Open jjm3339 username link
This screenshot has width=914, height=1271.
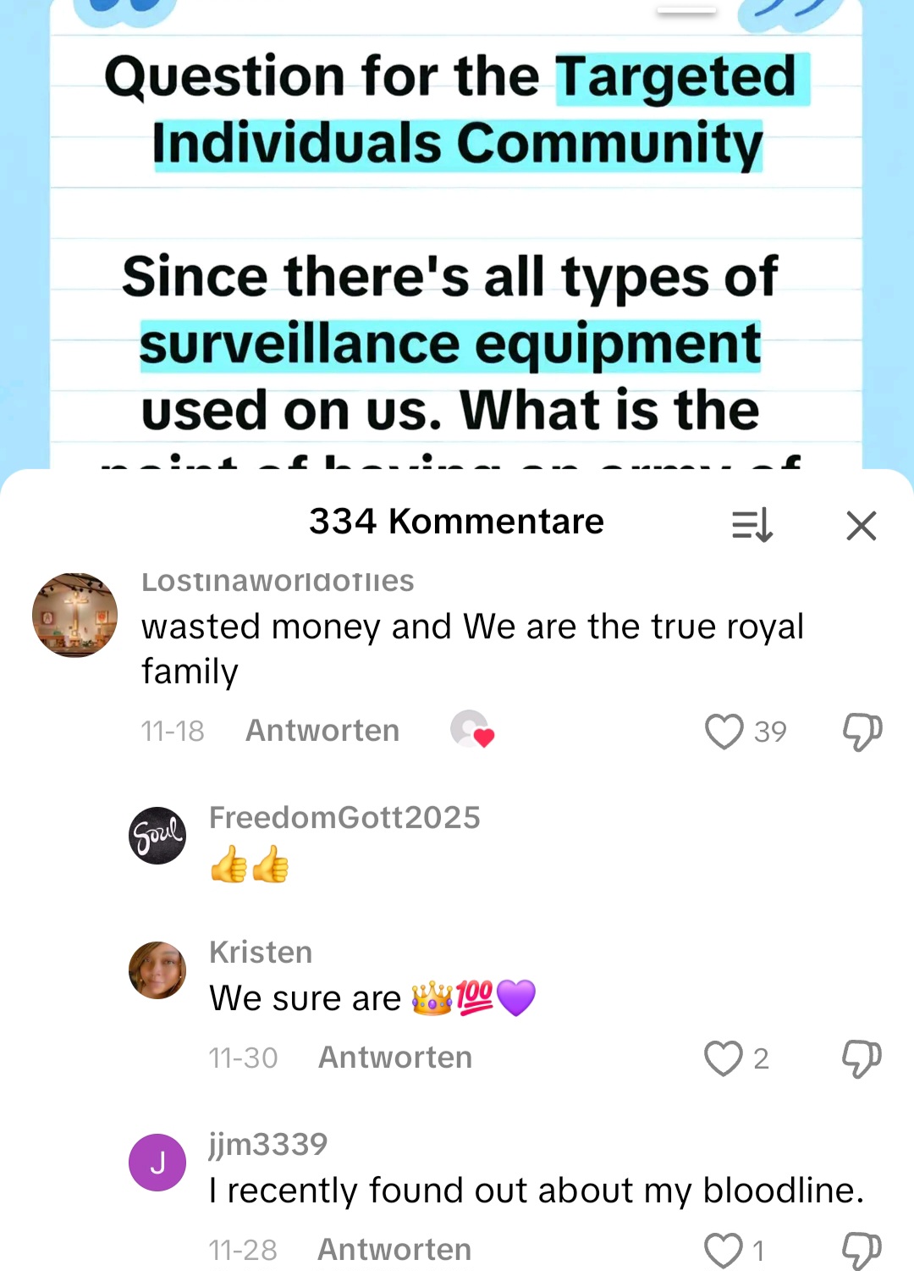(268, 1145)
